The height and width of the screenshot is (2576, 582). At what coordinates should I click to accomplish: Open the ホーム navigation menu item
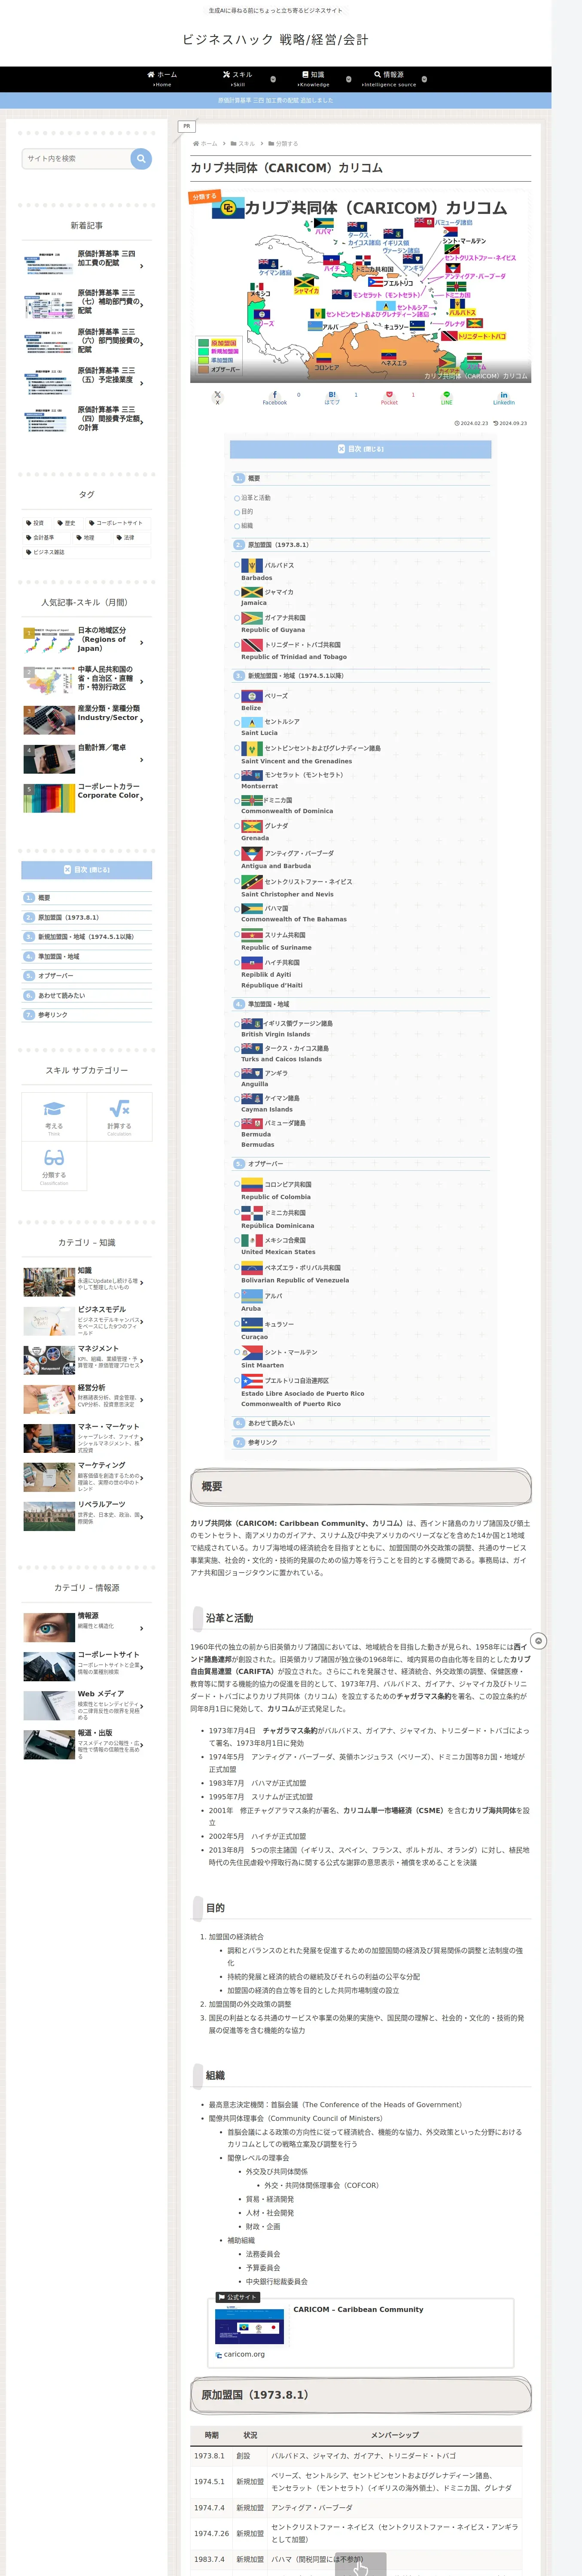(x=162, y=79)
